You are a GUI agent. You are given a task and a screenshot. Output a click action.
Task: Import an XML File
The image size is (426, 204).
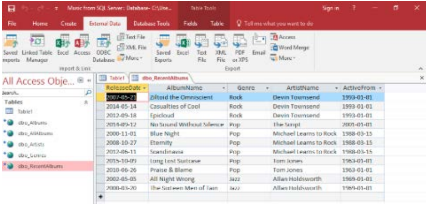click(x=132, y=48)
